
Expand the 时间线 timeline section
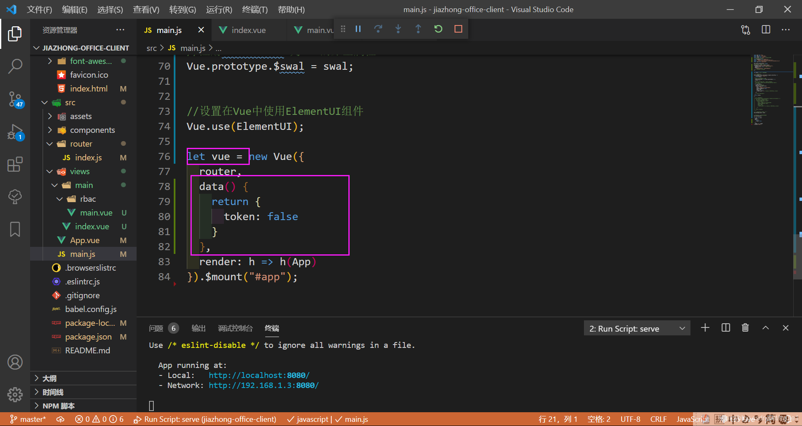(84, 392)
